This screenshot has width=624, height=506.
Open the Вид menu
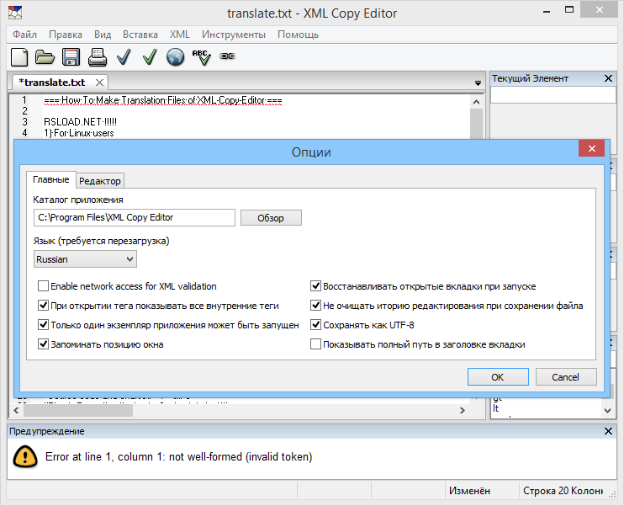coord(103,35)
